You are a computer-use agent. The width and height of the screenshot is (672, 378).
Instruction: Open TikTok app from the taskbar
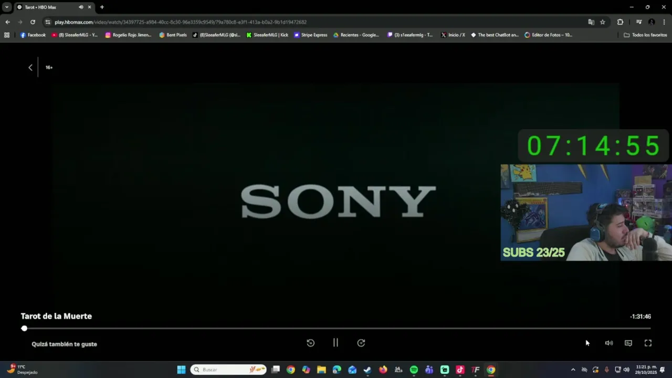click(x=460, y=370)
